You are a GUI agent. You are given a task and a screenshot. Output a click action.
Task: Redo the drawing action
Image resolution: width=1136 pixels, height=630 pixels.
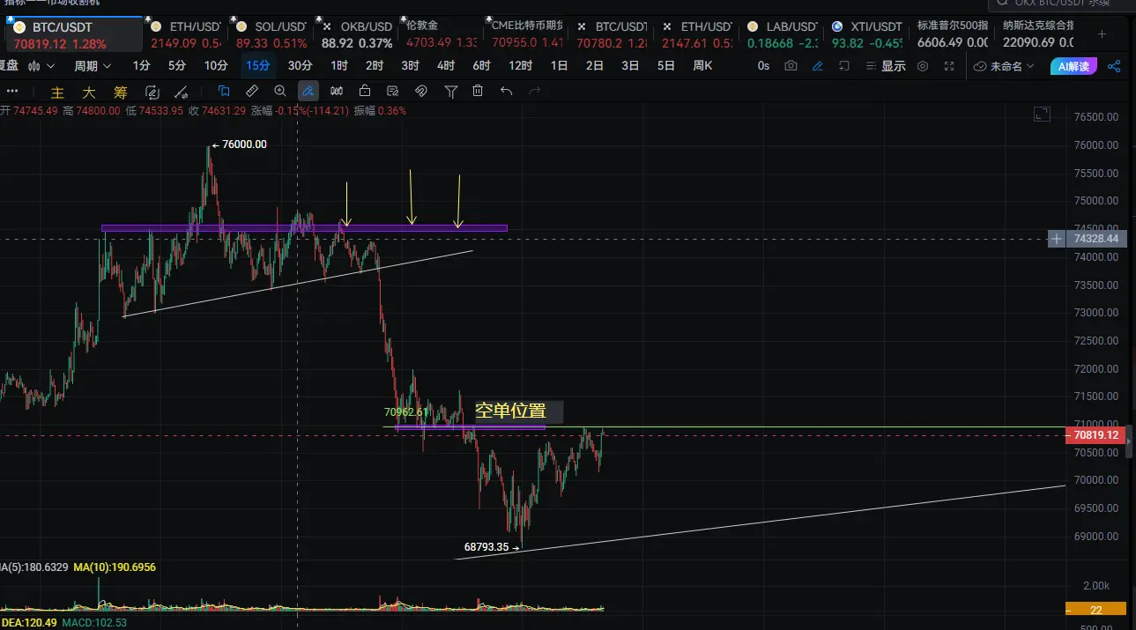(534, 91)
